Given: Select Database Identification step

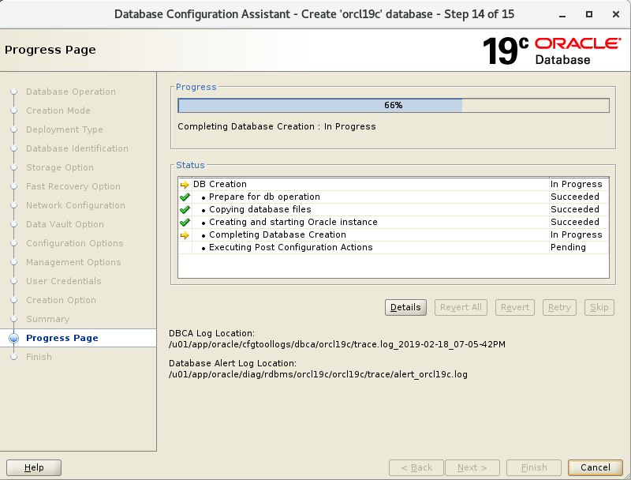Looking at the screenshot, I should (x=77, y=148).
